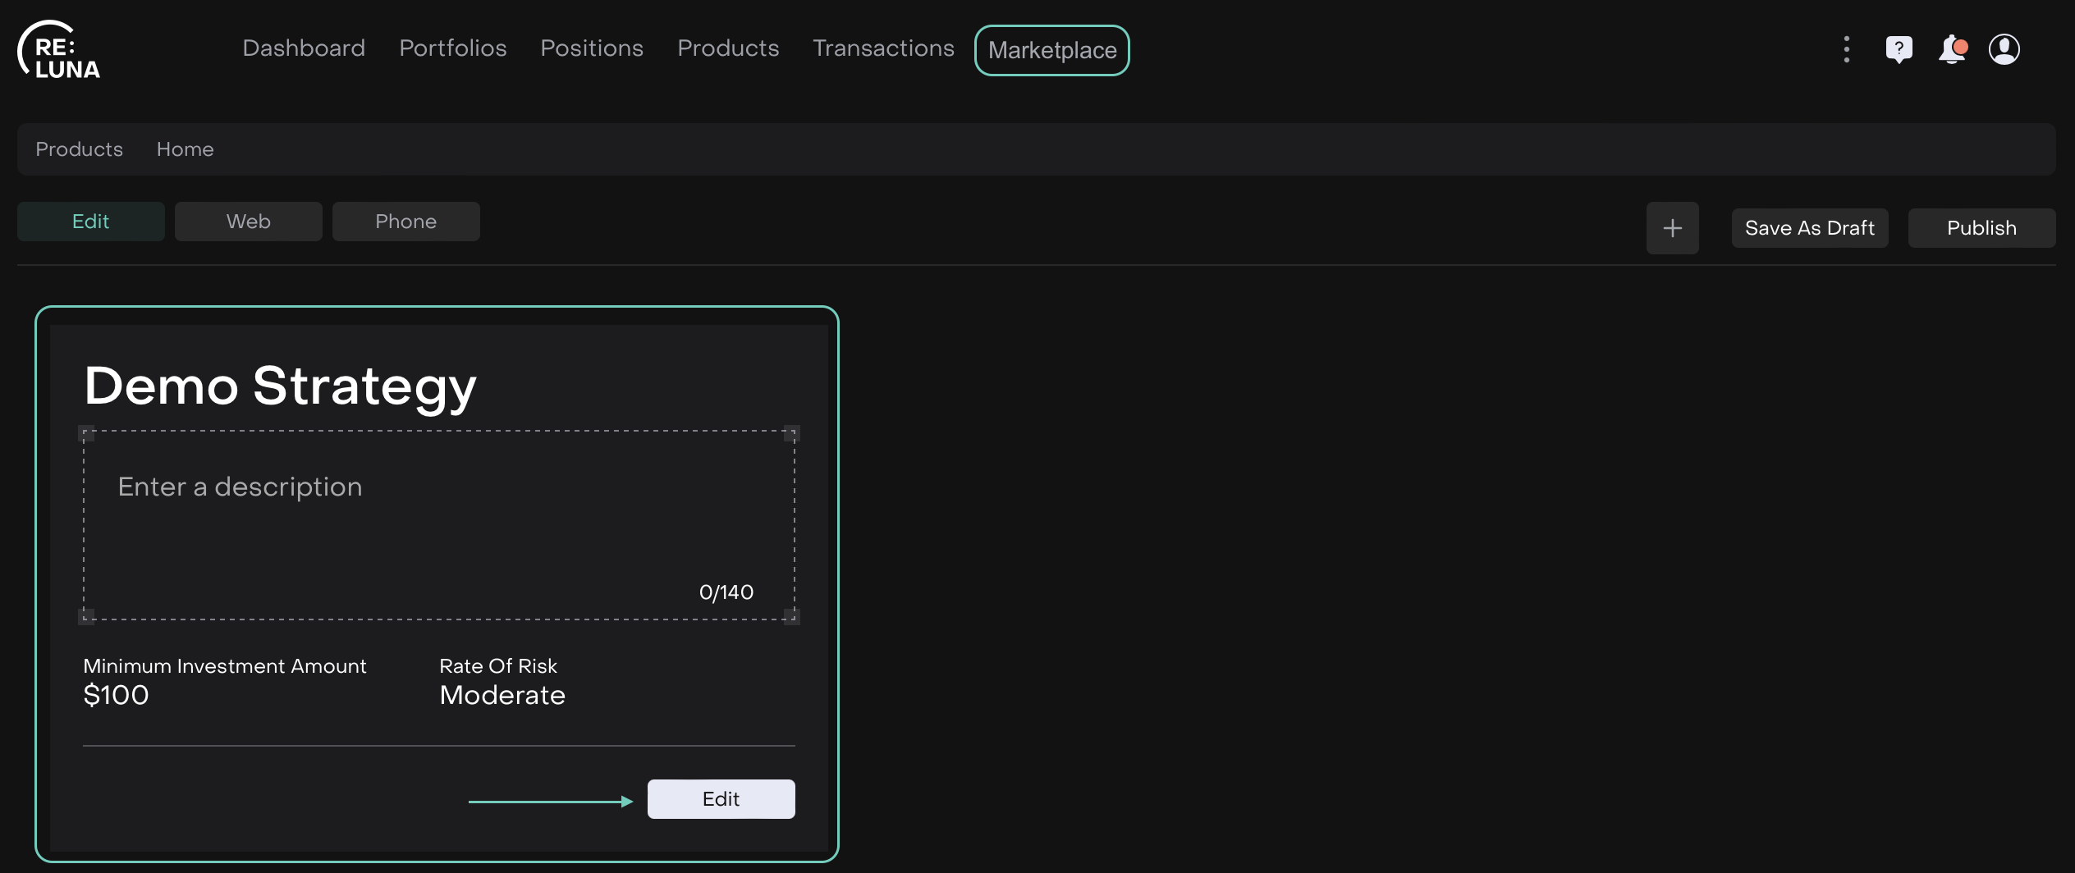Click the RE:LUNA logo

59,51
